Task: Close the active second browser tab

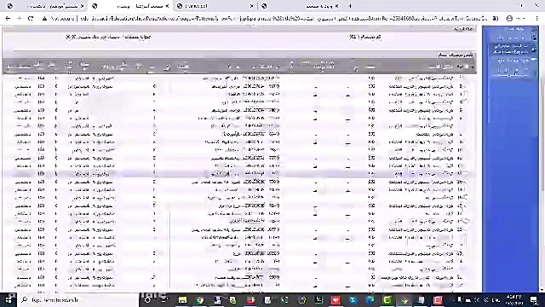Action: pos(167,6)
